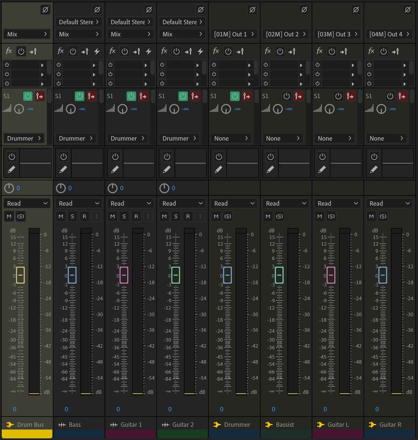This screenshot has width=418, height=440.
Task: Open Guitar L automation Read dropdown
Action: [x=338, y=203]
